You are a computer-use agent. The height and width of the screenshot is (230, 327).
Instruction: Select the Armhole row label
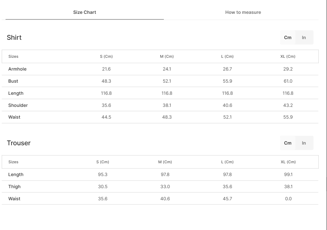(17, 69)
